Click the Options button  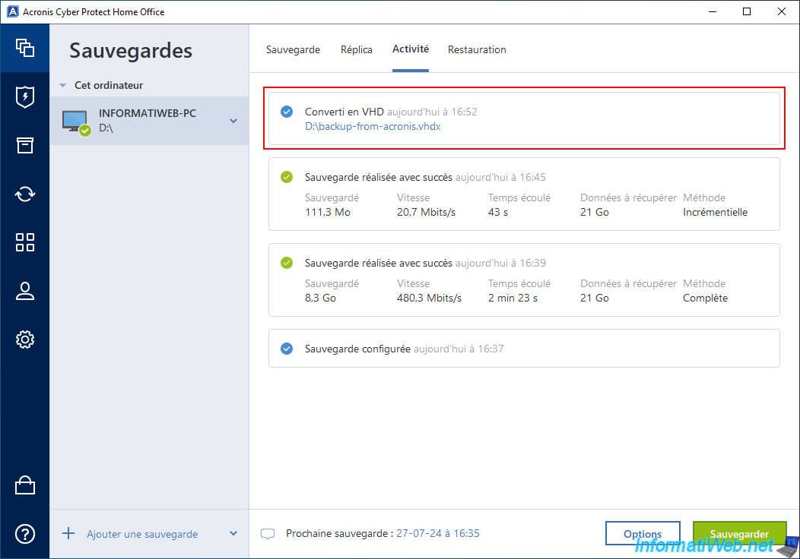[x=643, y=533]
